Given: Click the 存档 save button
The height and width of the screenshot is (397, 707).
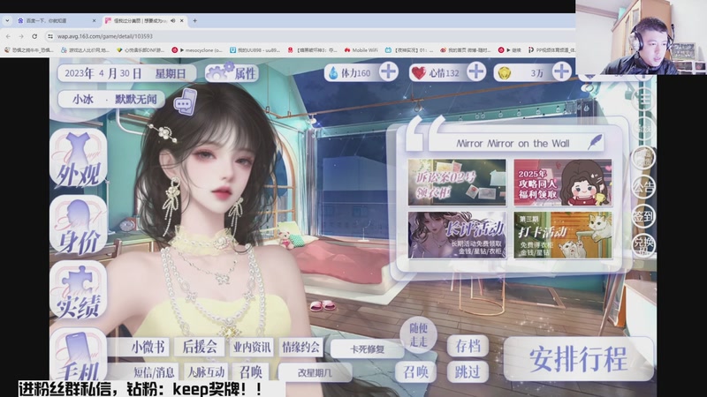Looking at the screenshot, I should [x=468, y=346].
